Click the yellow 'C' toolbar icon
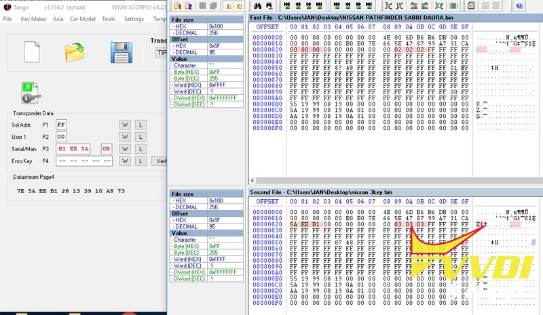Image resolution: width=543 pixels, height=315 pixels. pos(239,5)
